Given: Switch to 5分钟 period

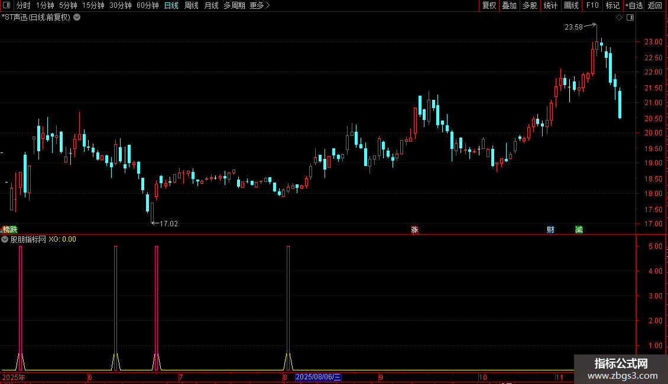Looking at the screenshot, I should tap(68, 5).
